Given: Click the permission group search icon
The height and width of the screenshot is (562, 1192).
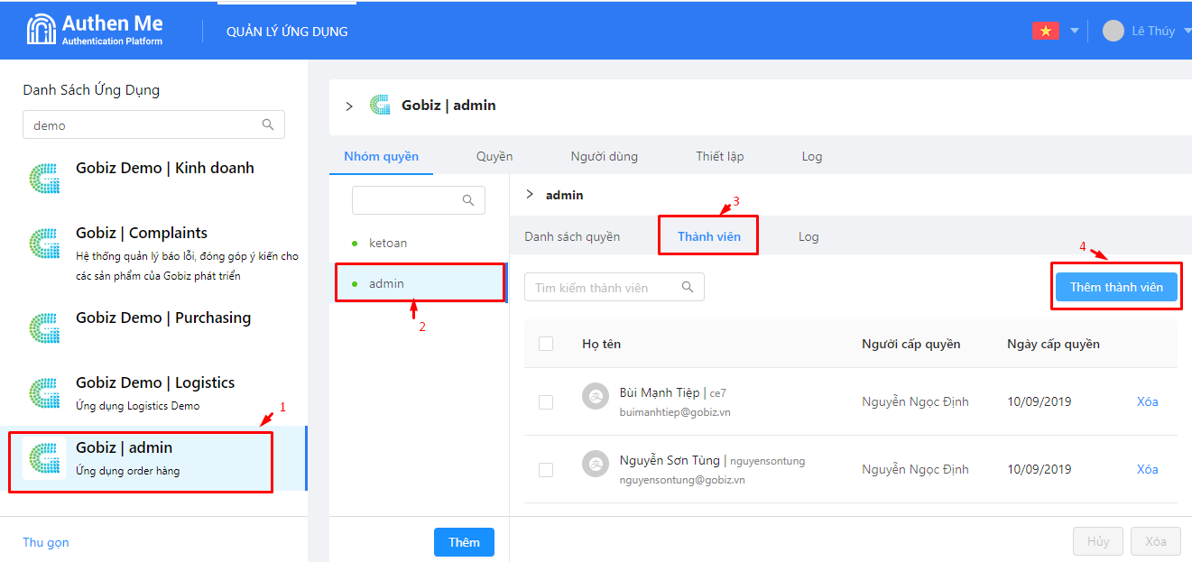Looking at the screenshot, I should [x=468, y=200].
